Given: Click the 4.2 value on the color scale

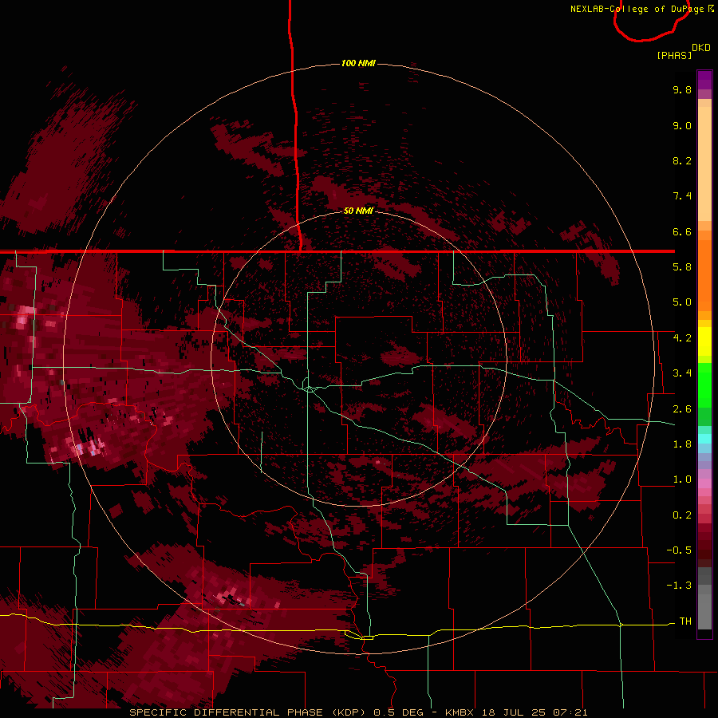Looking at the screenshot, I should pyautogui.click(x=682, y=338).
